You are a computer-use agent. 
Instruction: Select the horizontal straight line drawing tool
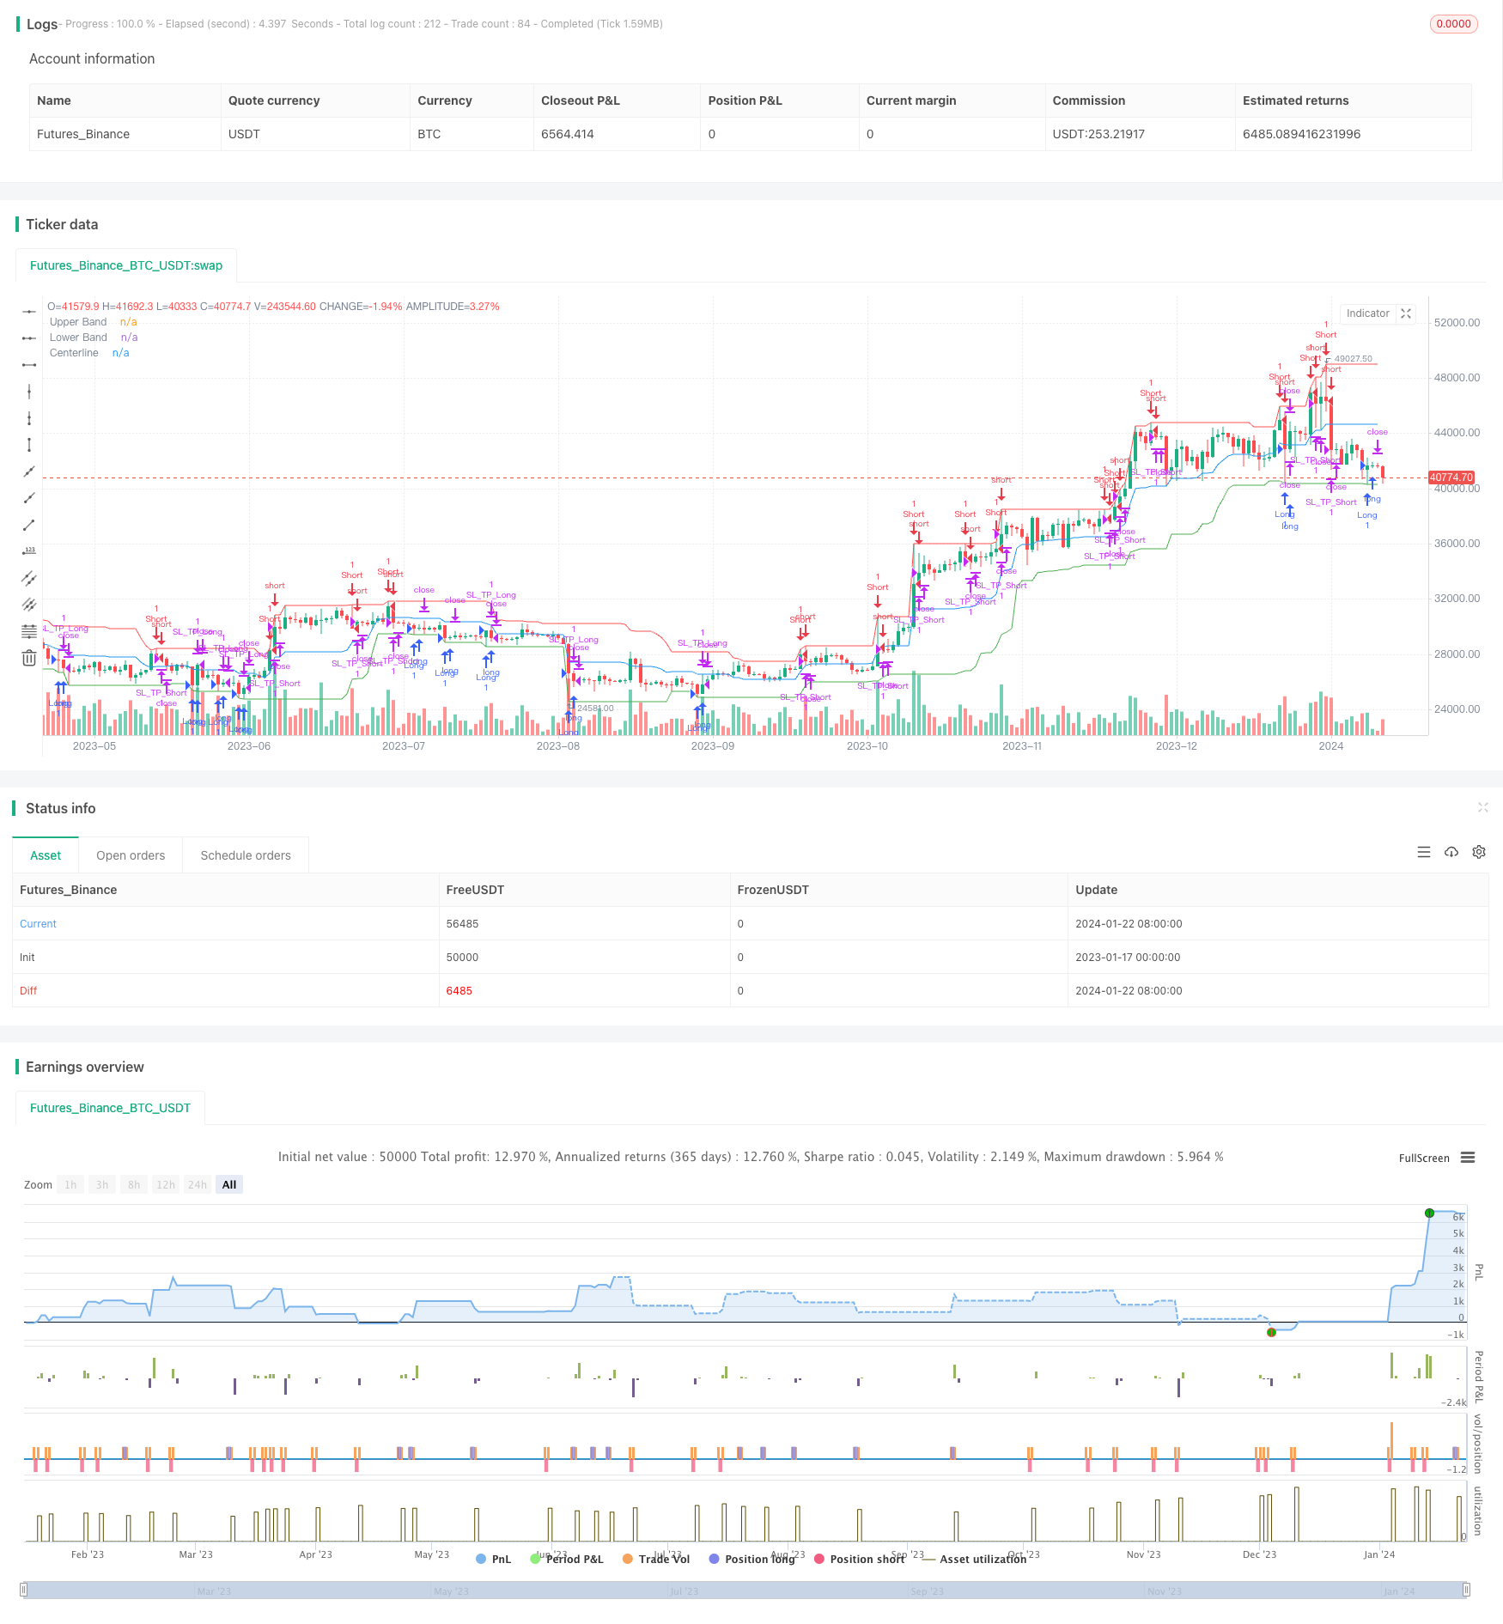click(x=29, y=312)
